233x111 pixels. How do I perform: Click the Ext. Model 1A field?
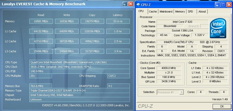(192, 51)
